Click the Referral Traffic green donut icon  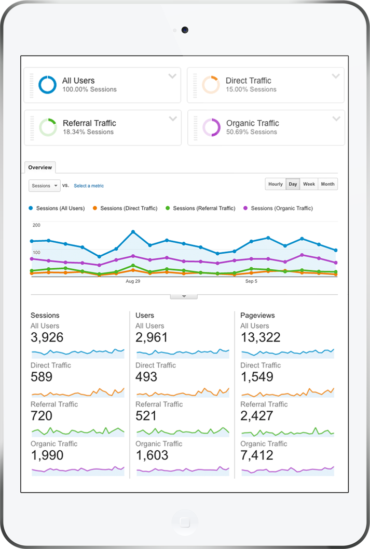point(48,127)
